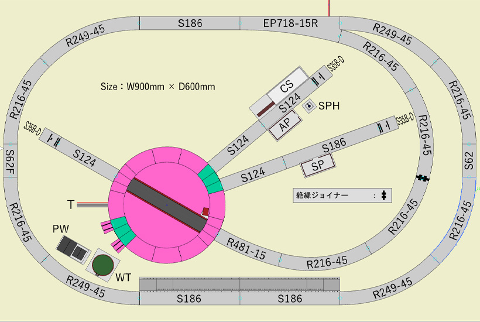Select the CS building beside the siding
Screen dimensions: 480x322
(286, 87)
